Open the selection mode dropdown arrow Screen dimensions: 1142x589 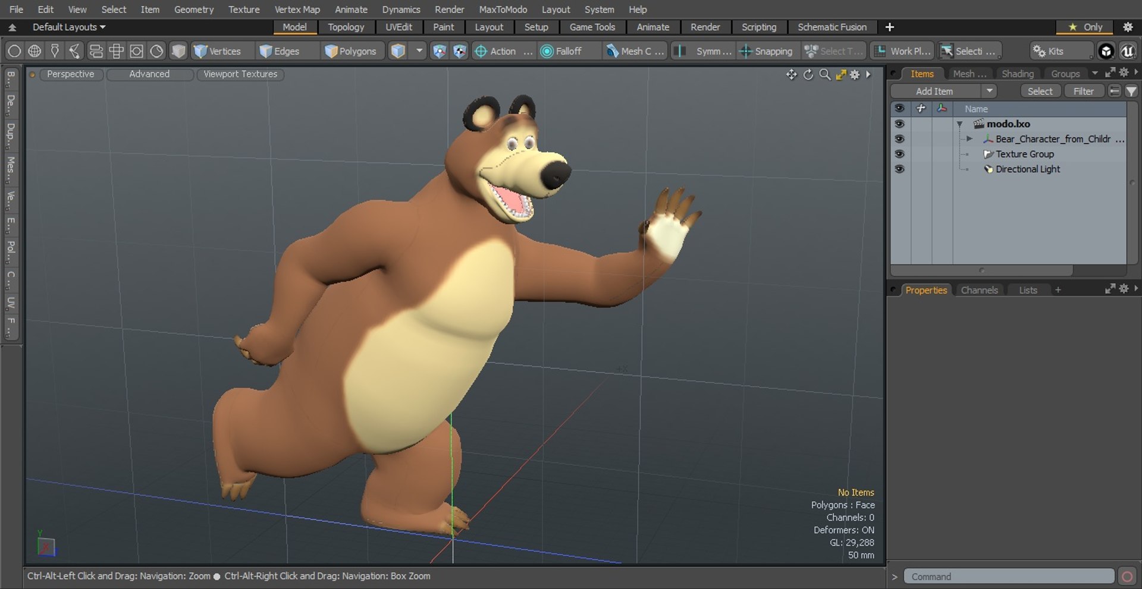(x=419, y=51)
